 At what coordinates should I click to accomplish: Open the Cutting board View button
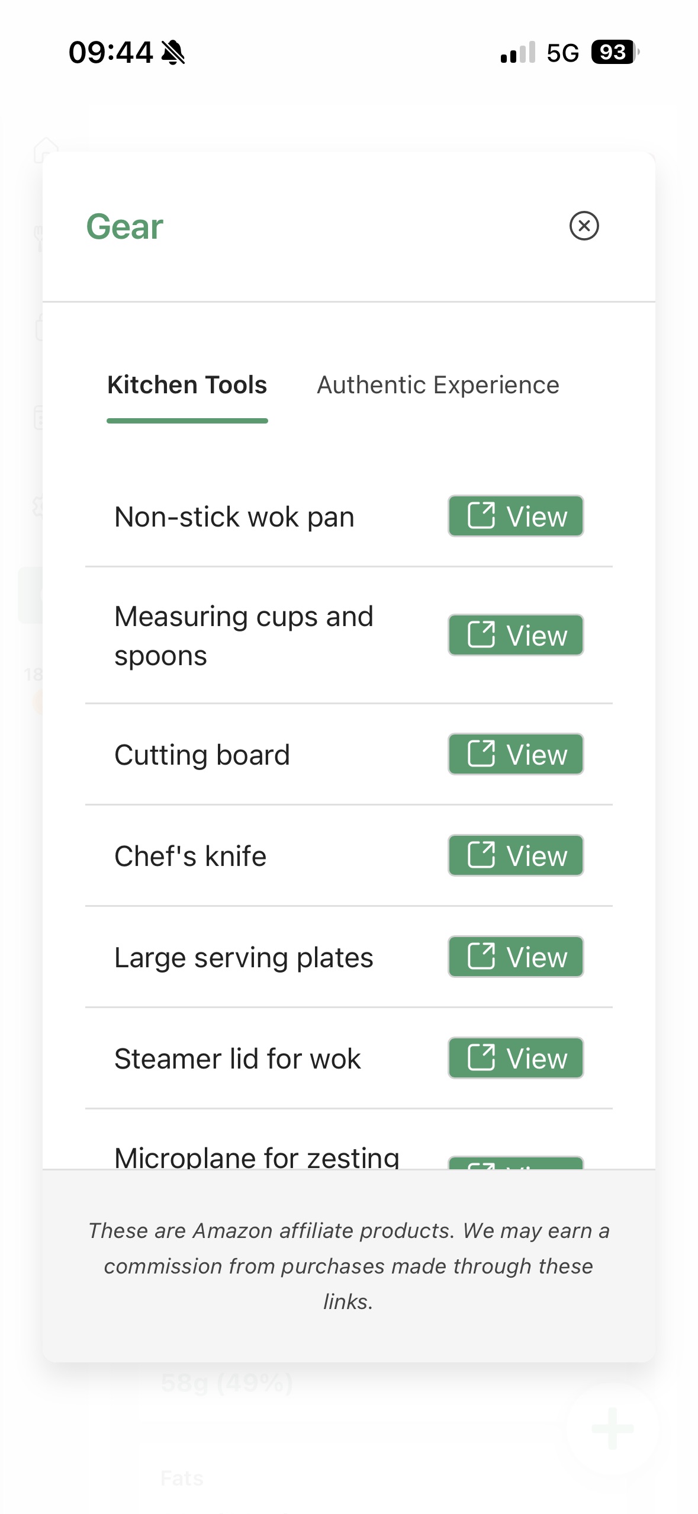tap(514, 754)
